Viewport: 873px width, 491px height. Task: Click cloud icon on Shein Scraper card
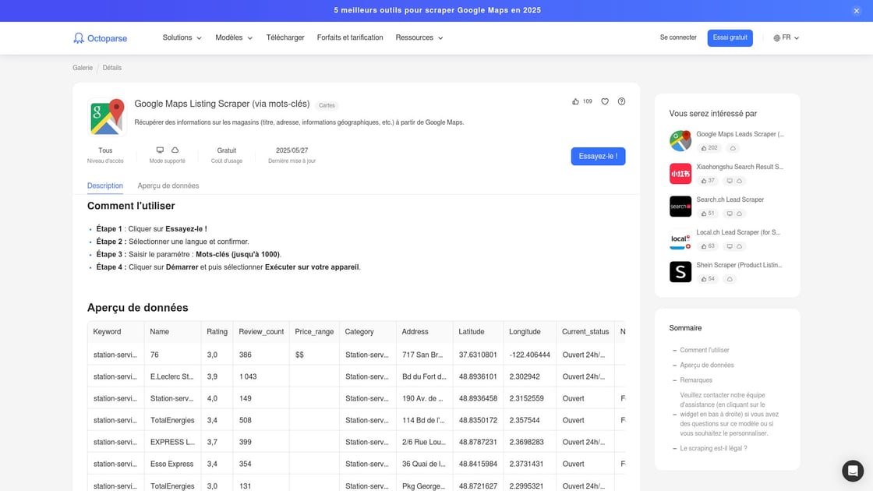730,280
